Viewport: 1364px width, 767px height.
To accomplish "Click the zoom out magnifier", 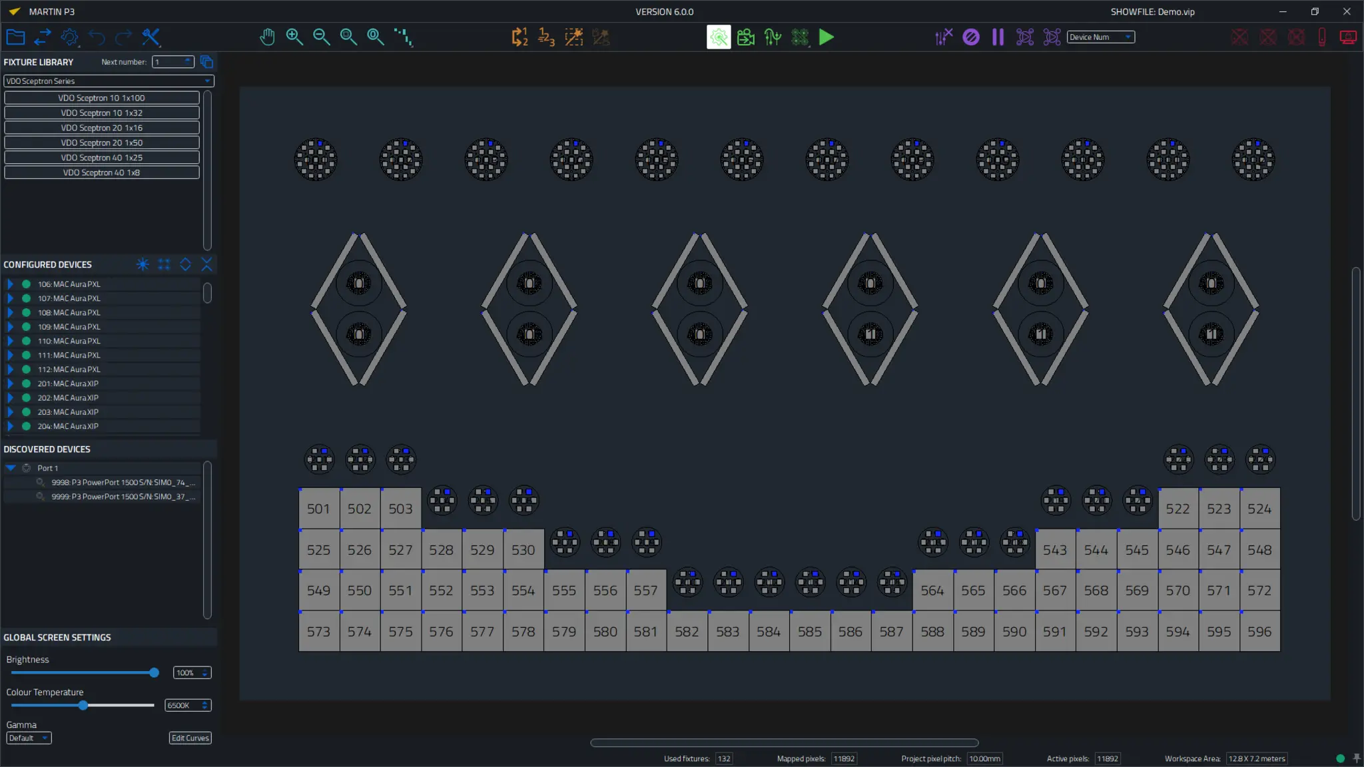I will pyautogui.click(x=322, y=37).
